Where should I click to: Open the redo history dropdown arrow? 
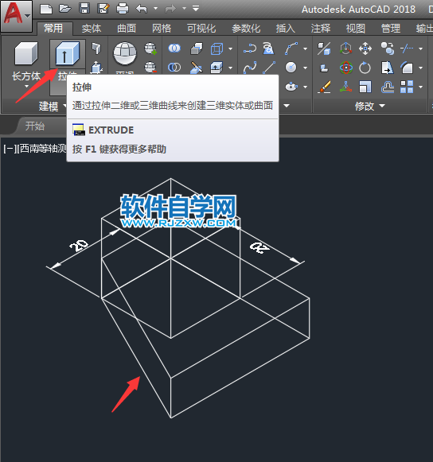point(184,9)
